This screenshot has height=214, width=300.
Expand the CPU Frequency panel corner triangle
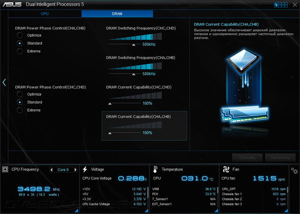tap(76, 210)
